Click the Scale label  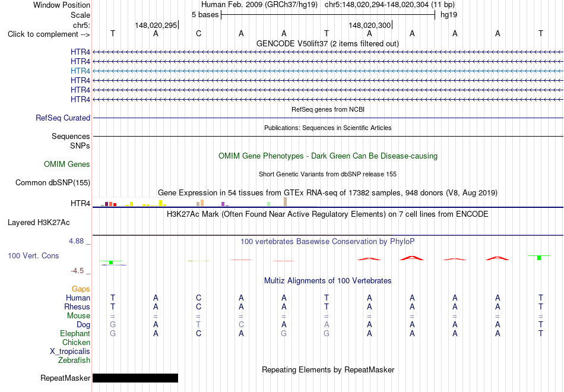pos(80,15)
